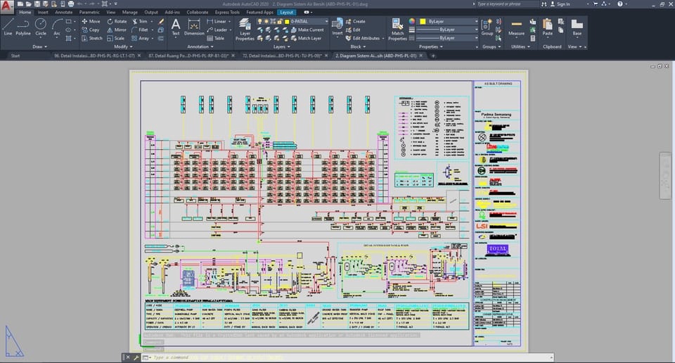The image size is (675, 363).
Task: Click the Copy tool in Modify panel
Action: (x=91, y=30)
